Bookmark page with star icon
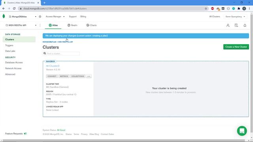The image size is (253, 142). [x=206, y=9]
